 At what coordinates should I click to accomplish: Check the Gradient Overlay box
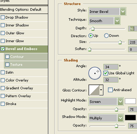point(3,88)
